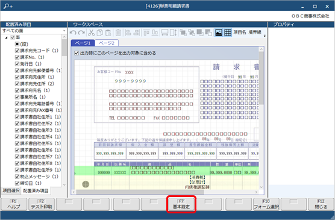Uncheck 締切日 (1) checkbox

[x=17, y=183]
